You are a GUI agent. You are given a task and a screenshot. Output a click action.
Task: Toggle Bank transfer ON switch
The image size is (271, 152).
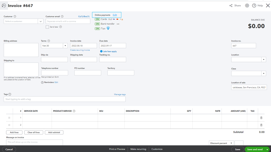coord(97,24)
